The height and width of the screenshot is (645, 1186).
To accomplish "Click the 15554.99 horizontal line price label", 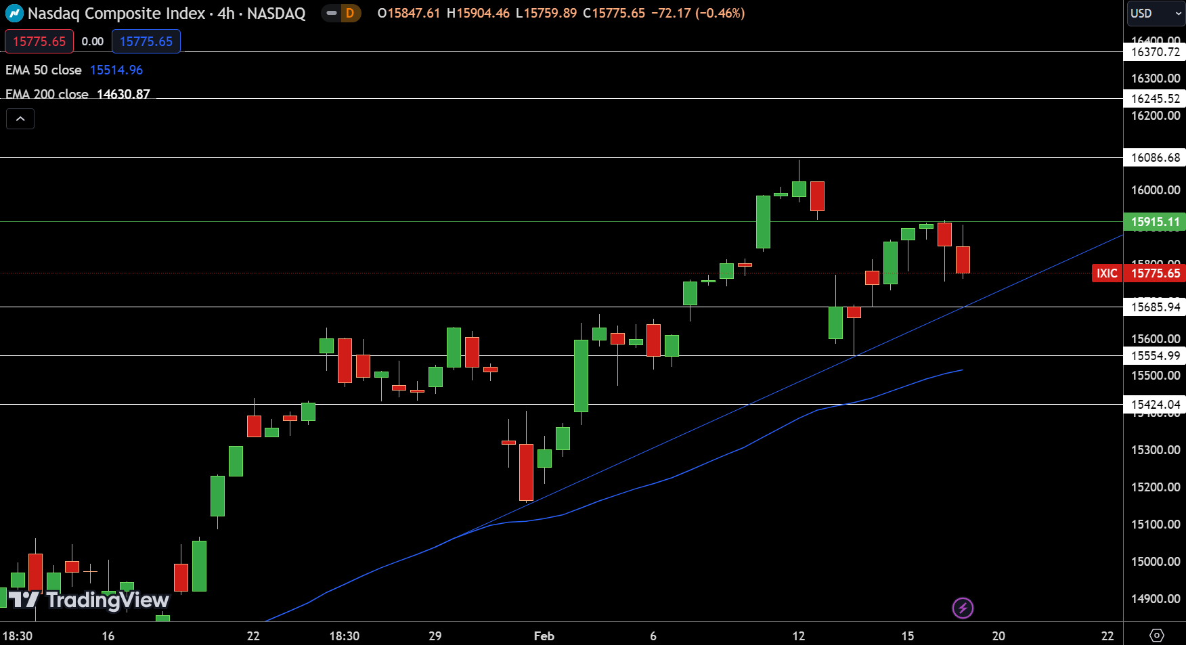I will click(1155, 356).
